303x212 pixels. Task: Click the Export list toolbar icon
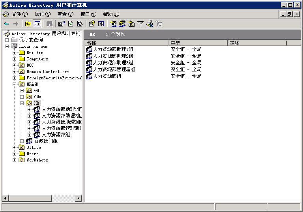point(80,24)
